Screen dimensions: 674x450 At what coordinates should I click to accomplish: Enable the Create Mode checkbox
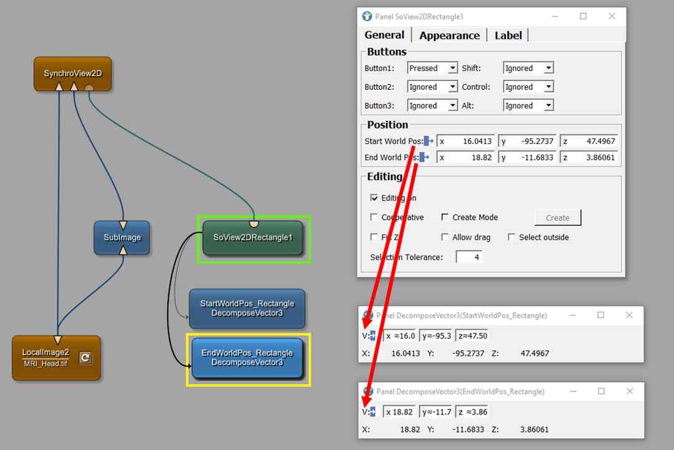pyautogui.click(x=445, y=218)
